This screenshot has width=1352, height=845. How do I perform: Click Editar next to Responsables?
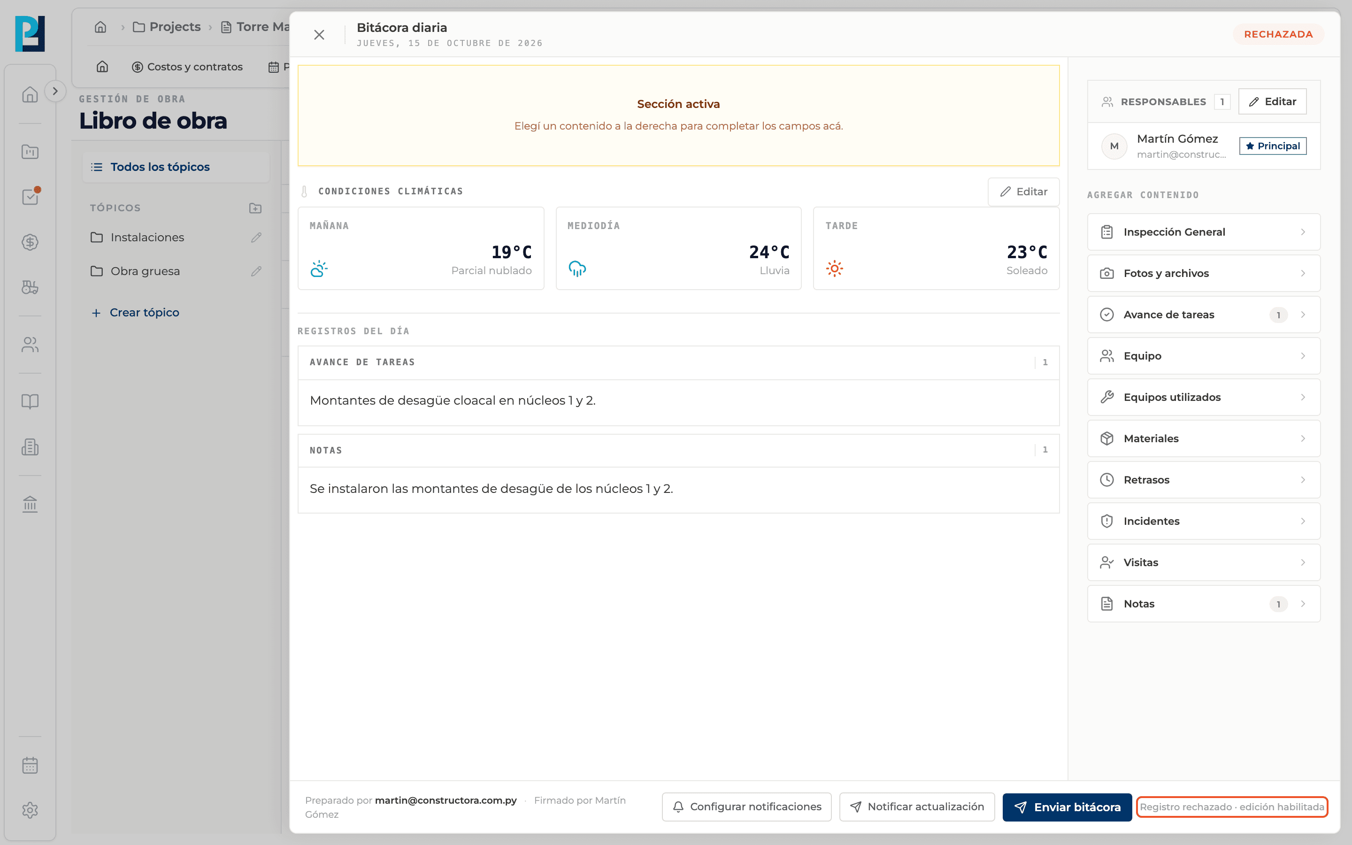(1272, 102)
